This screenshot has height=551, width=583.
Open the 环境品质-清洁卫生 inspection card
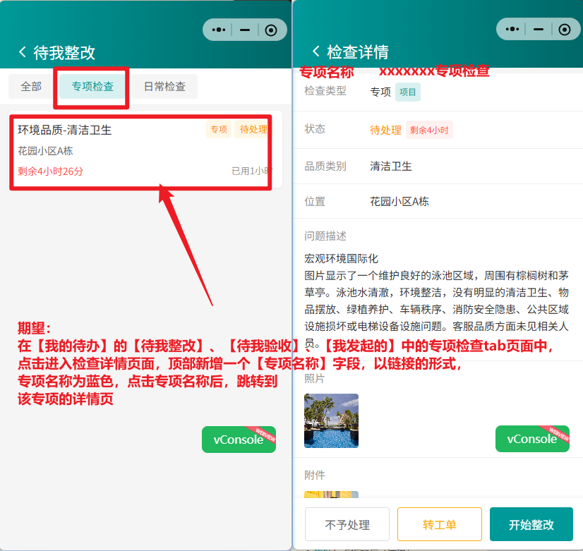point(140,150)
